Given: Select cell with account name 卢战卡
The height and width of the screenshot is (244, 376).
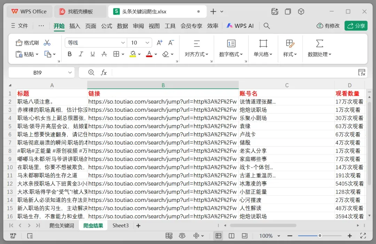Looking at the screenshot, I should click(x=287, y=134).
